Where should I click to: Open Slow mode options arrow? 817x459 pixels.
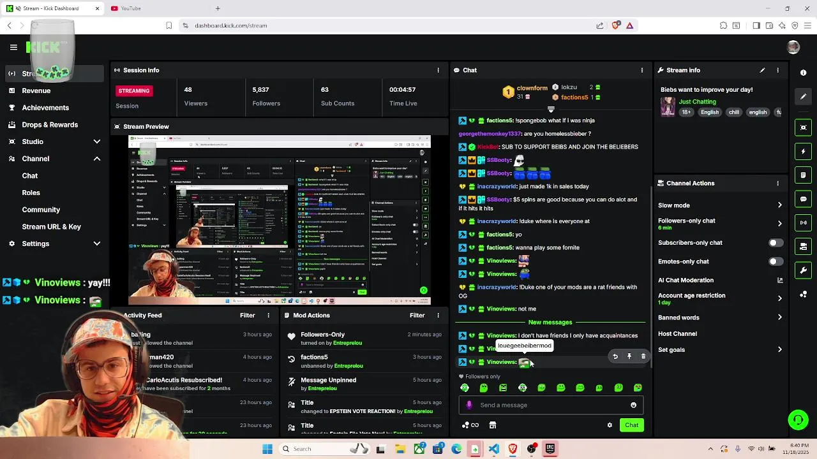tap(779, 205)
